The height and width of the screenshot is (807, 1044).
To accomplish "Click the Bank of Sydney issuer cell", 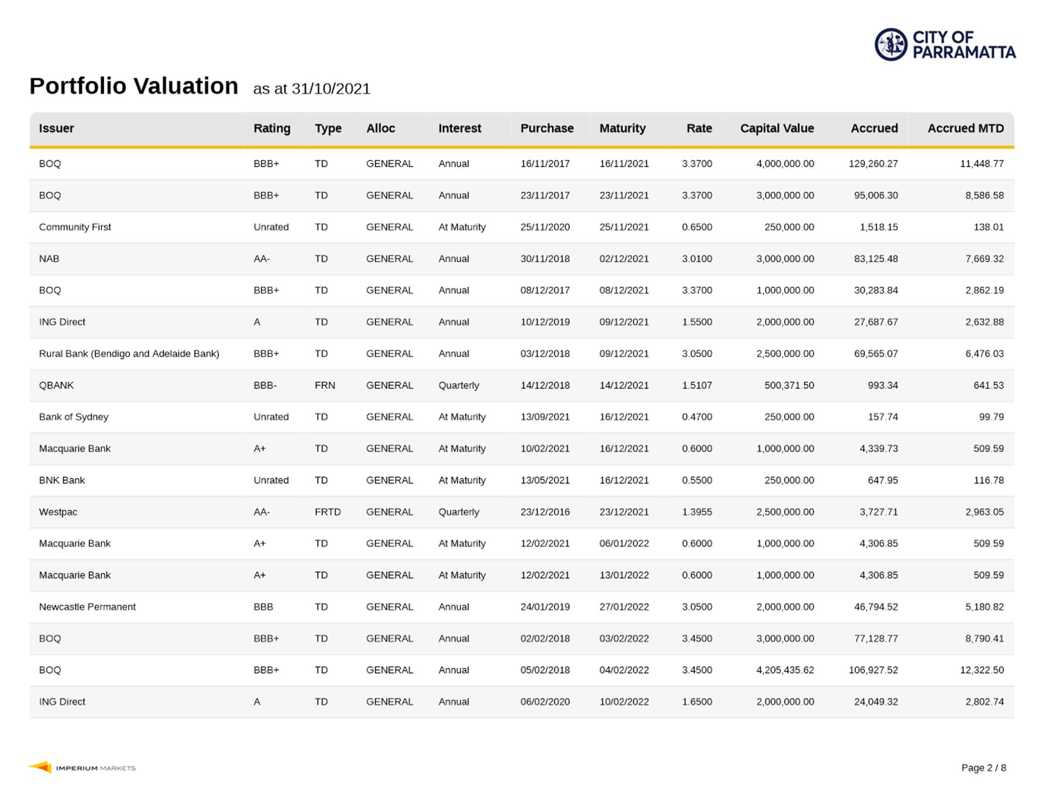I will click(x=73, y=417).
